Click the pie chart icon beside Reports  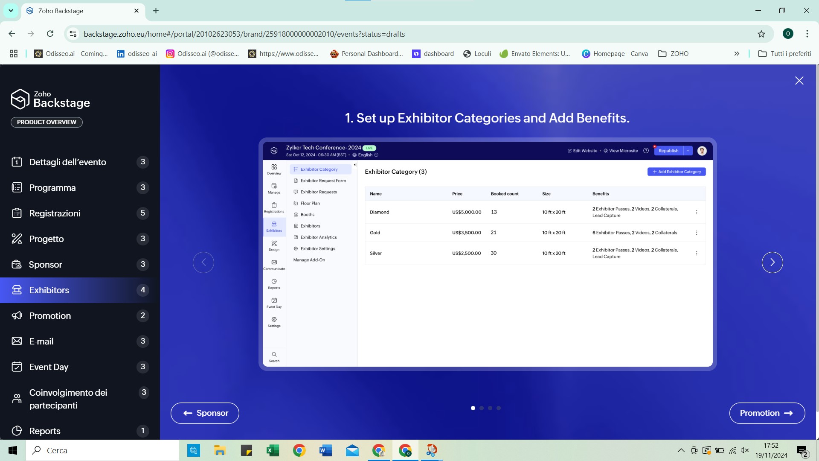[x=17, y=431]
